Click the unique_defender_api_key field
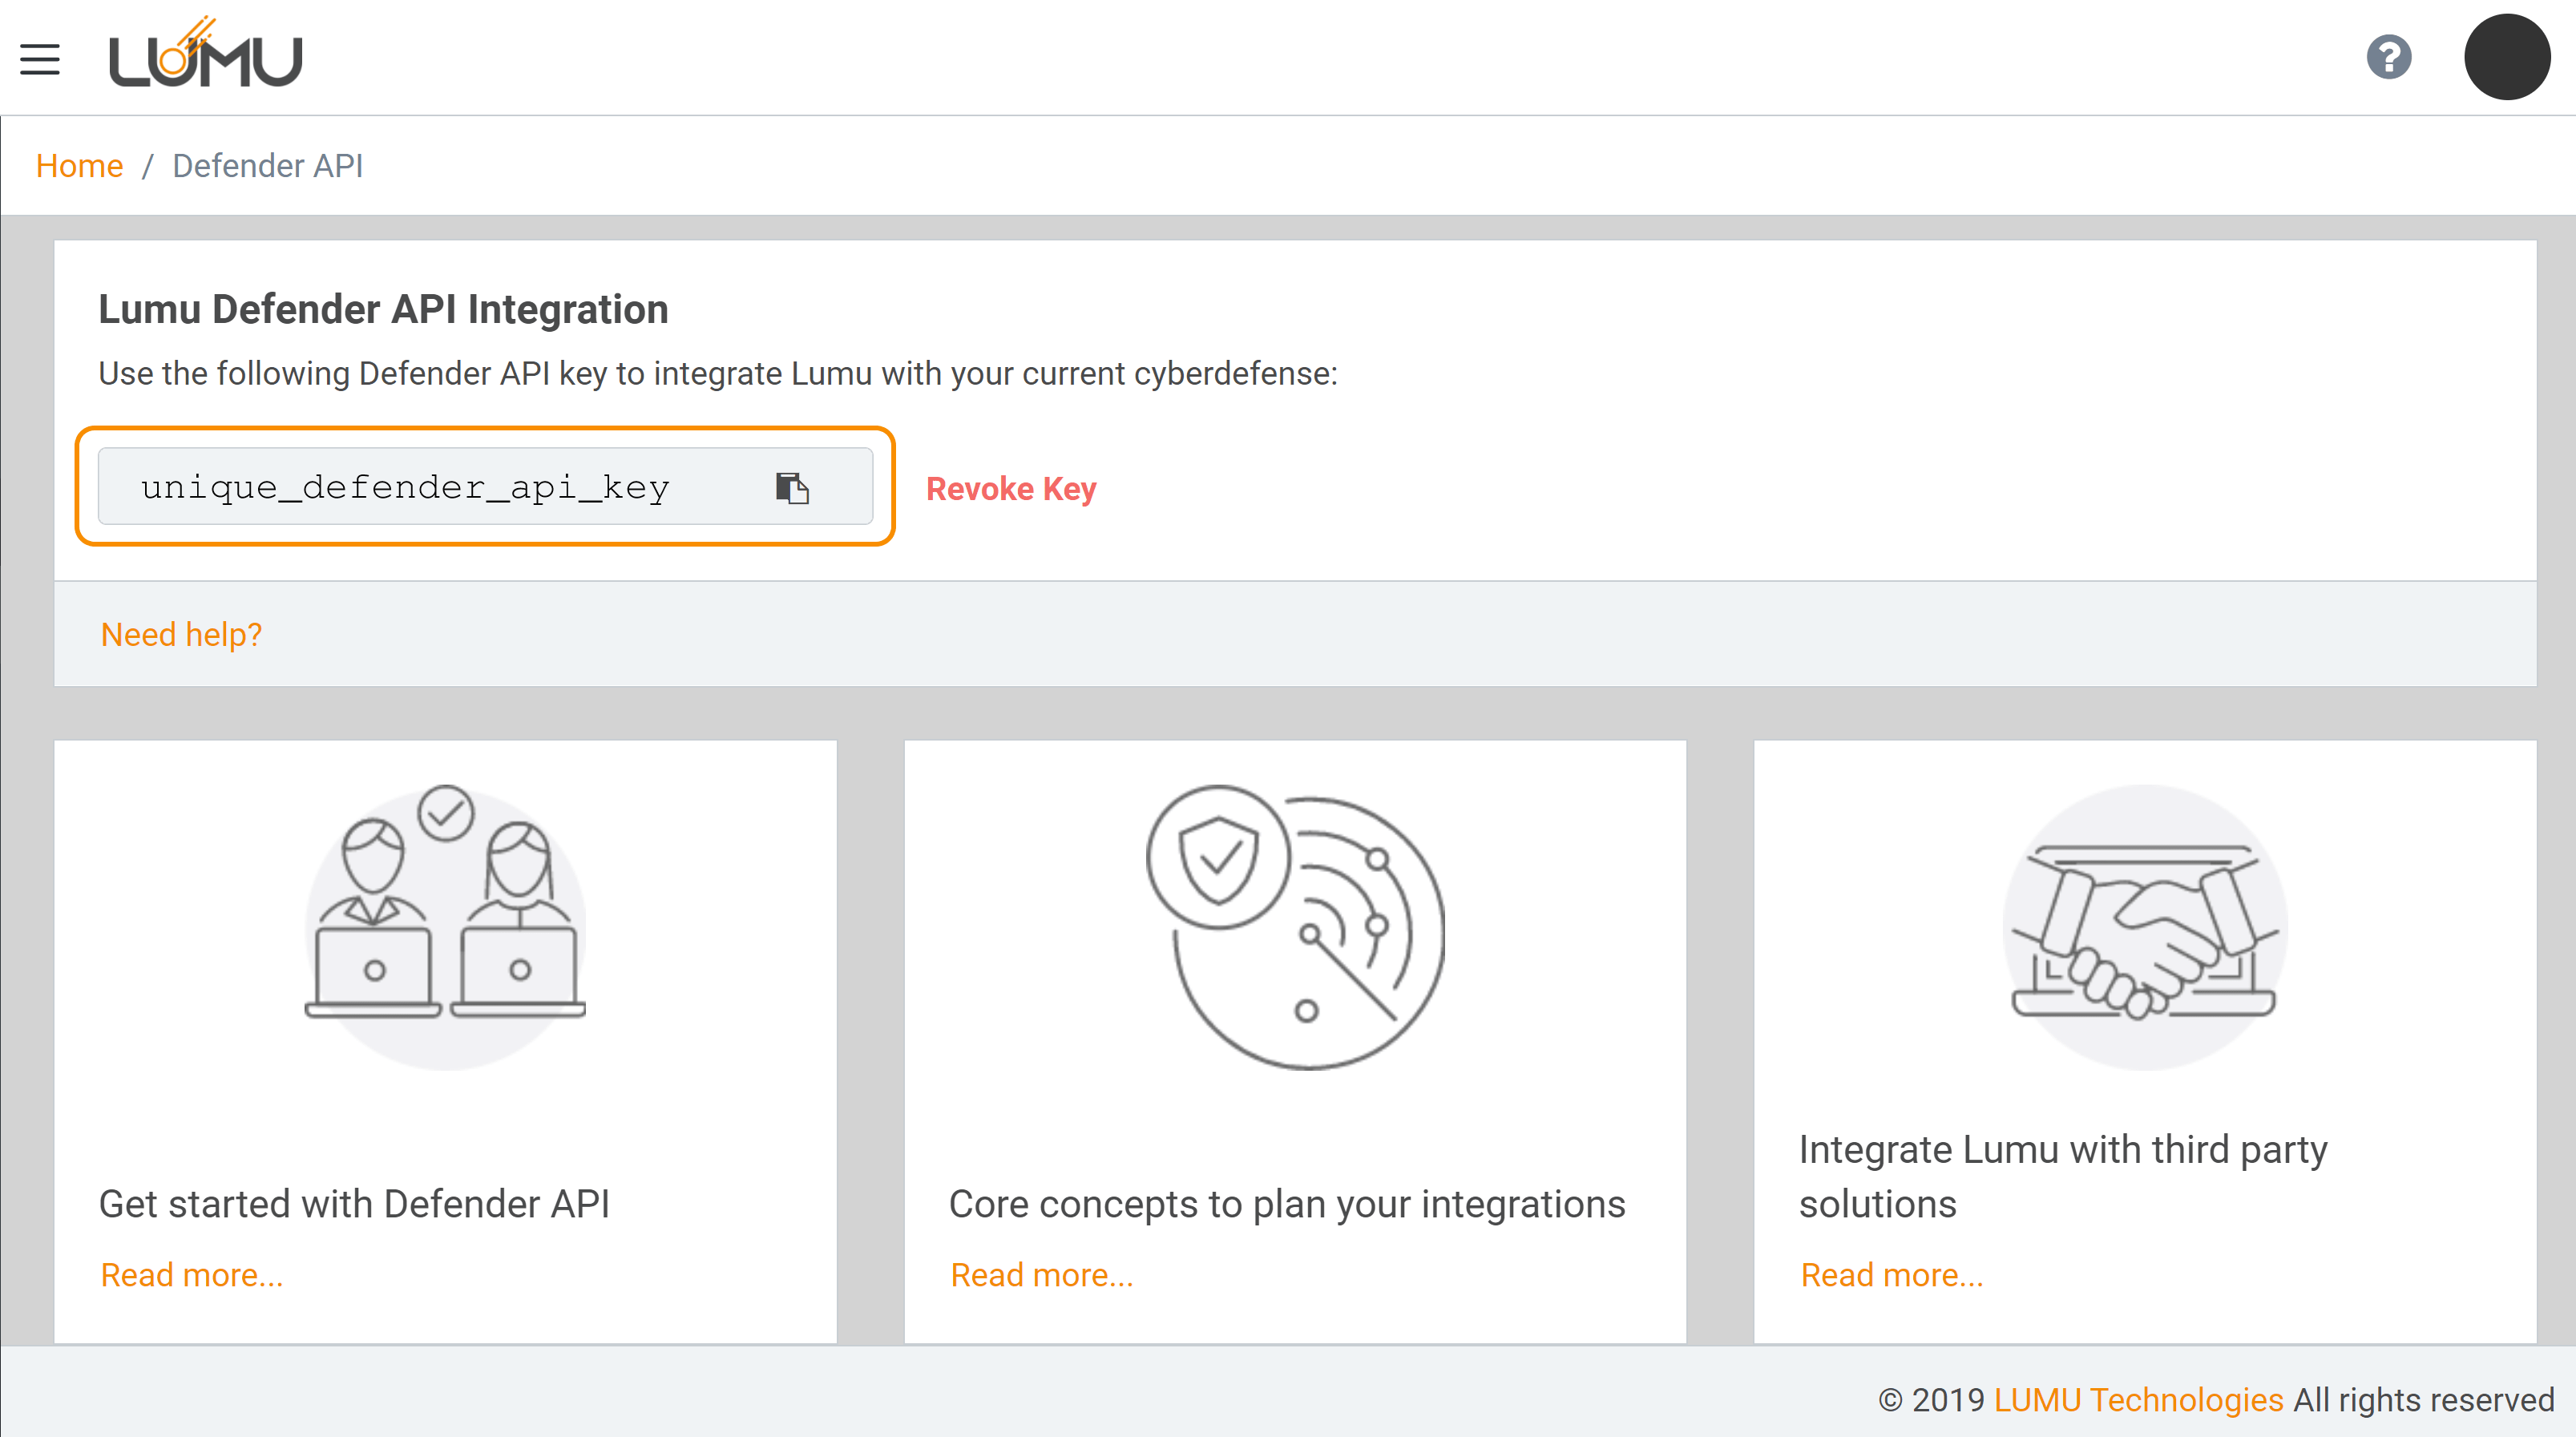This screenshot has width=2576, height=1437. click(405, 488)
